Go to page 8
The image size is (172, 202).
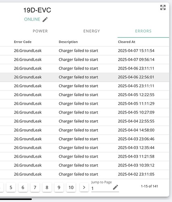point(47,187)
